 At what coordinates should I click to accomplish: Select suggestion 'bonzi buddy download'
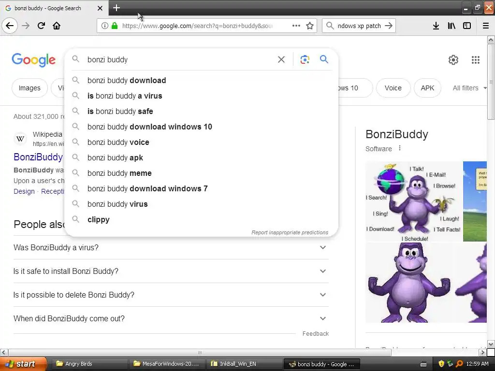pos(201,81)
